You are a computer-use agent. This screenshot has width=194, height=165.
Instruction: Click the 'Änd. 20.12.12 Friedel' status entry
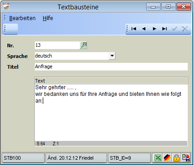[76, 158]
